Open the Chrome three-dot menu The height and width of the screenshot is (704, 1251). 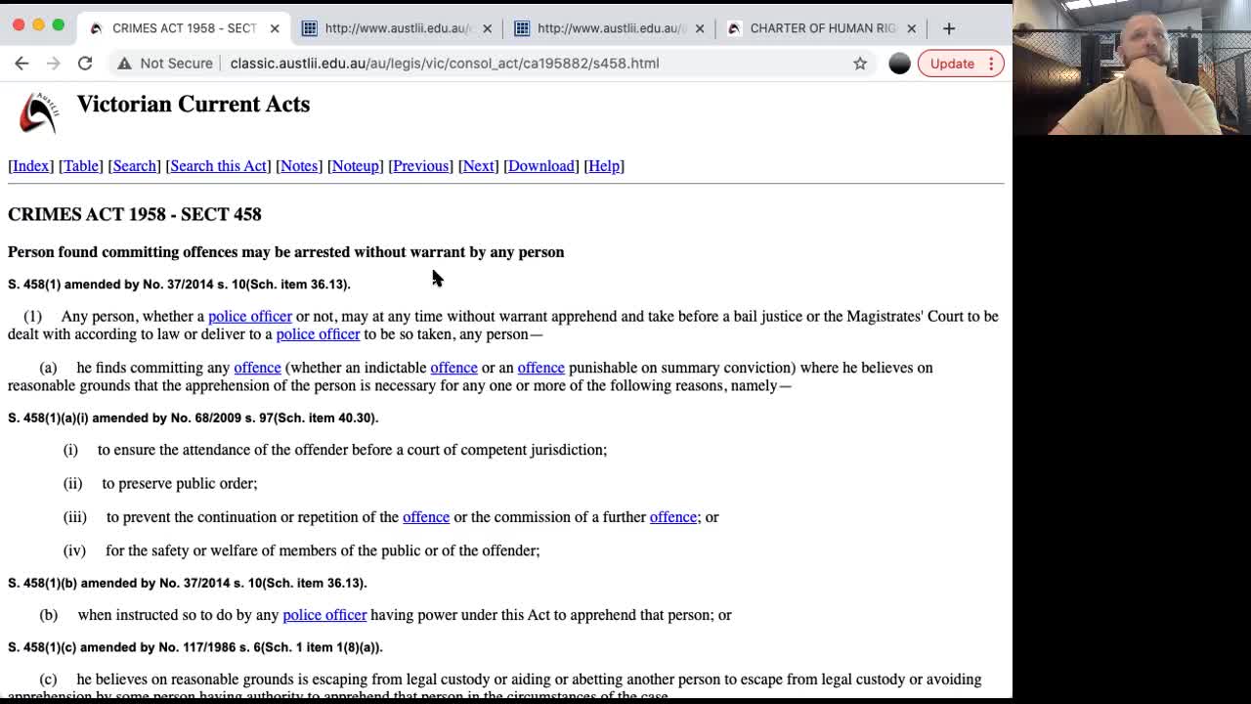coord(991,64)
